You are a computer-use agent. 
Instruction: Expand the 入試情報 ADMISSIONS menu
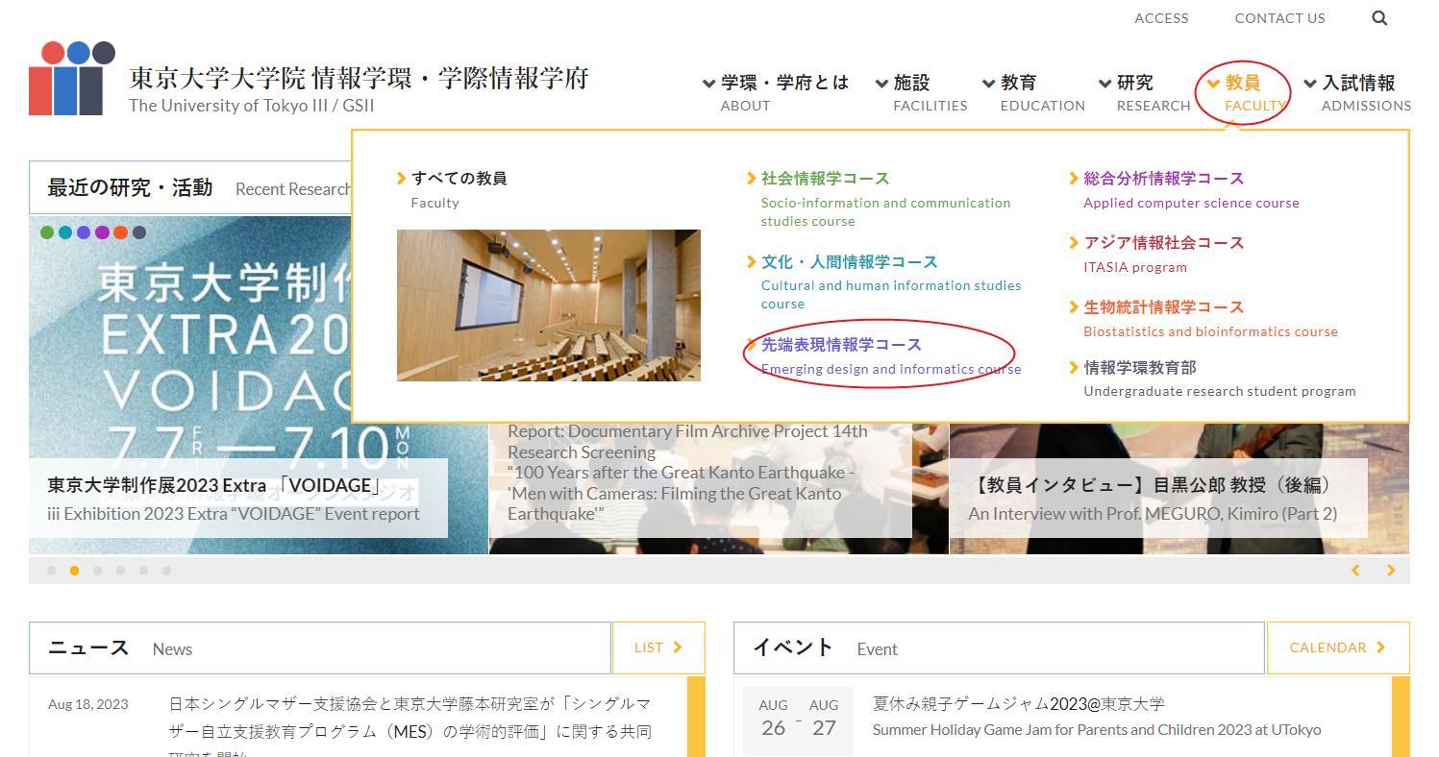point(1357,93)
